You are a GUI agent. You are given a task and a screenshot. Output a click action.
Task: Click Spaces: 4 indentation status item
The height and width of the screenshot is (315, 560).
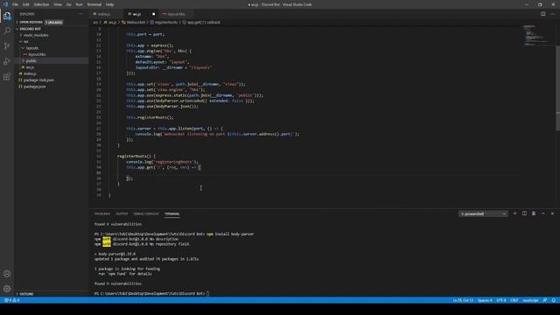[485, 300]
